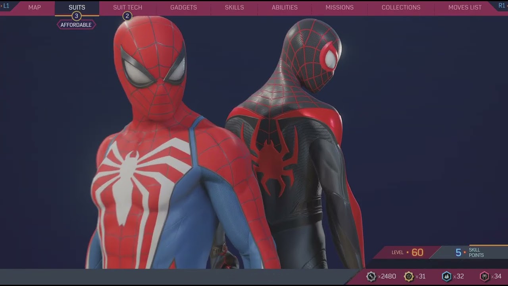Click the 5 Skill Points counter

point(470,253)
